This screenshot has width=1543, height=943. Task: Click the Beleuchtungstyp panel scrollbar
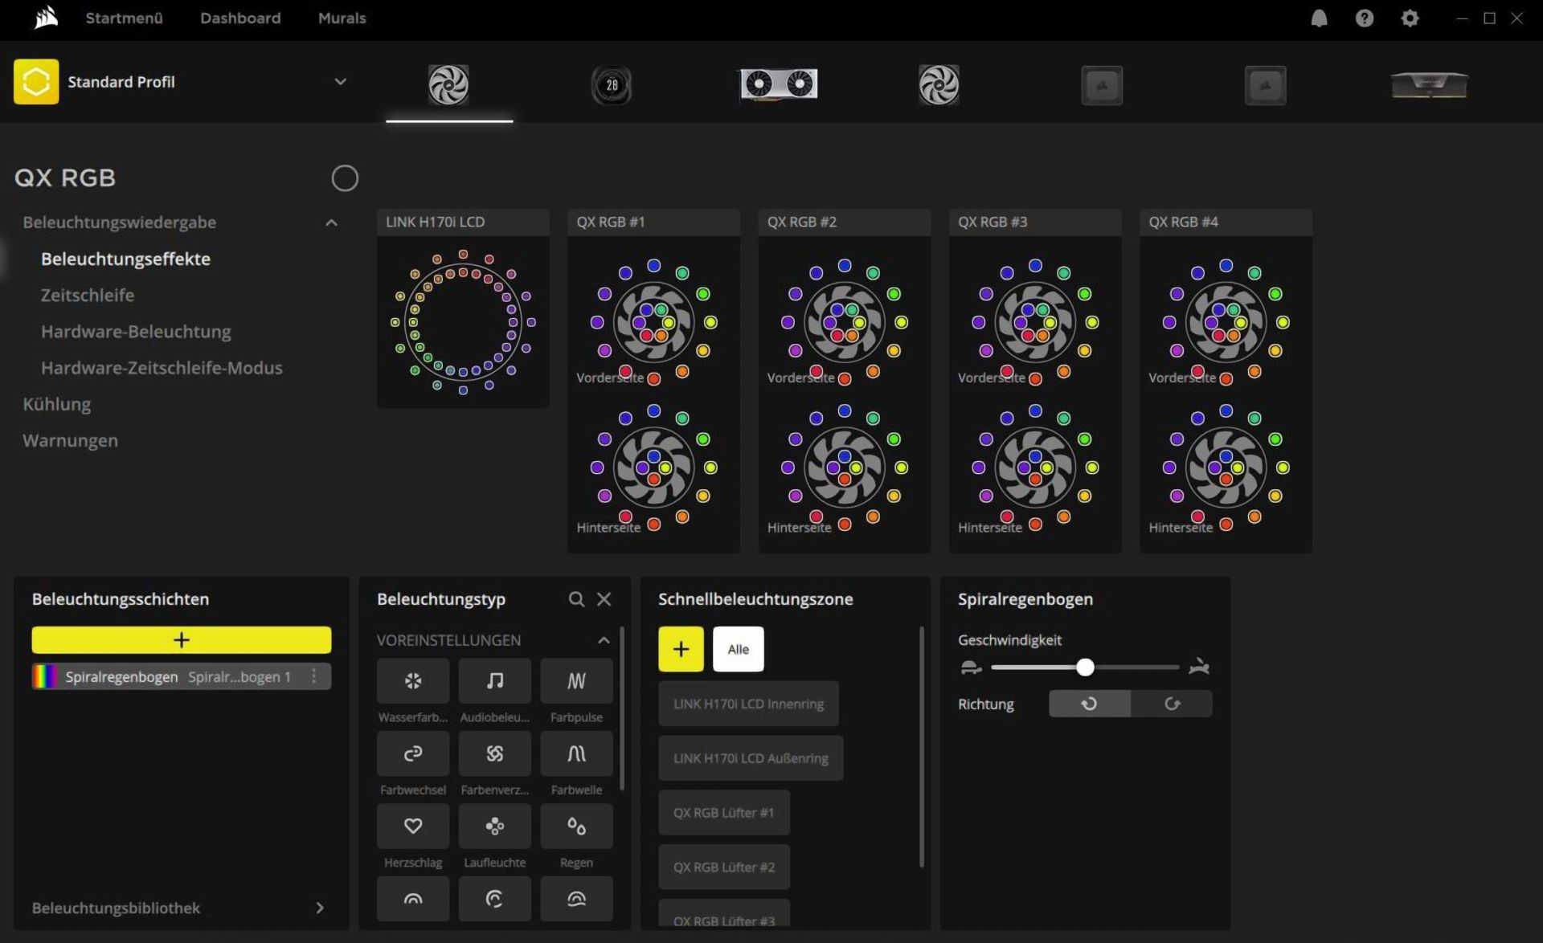coord(622,707)
